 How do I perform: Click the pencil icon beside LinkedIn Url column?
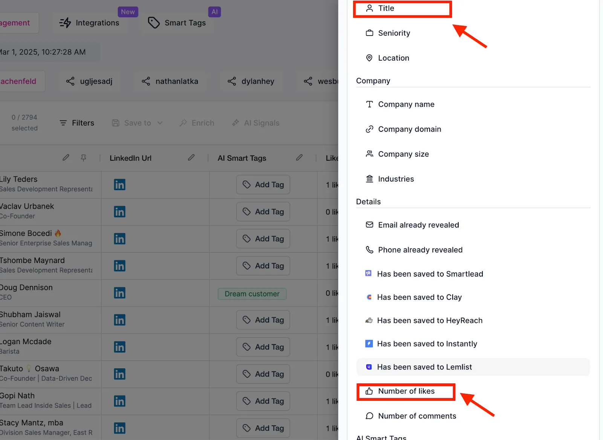[x=191, y=157]
